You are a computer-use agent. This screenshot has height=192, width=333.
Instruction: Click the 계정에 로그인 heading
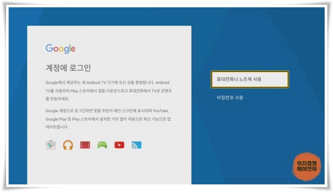pos(68,68)
